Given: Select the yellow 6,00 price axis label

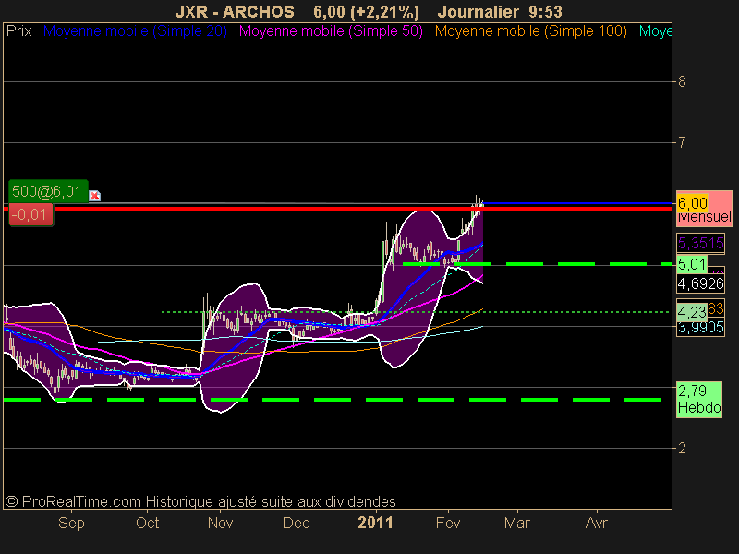Looking at the screenshot, I should (x=692, y=203).
